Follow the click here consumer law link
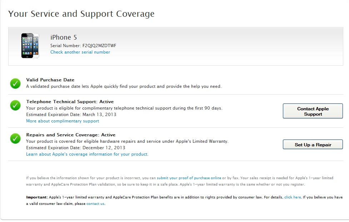Image resolution: width=349 pixels, height=222 pixels. point(293,197)
